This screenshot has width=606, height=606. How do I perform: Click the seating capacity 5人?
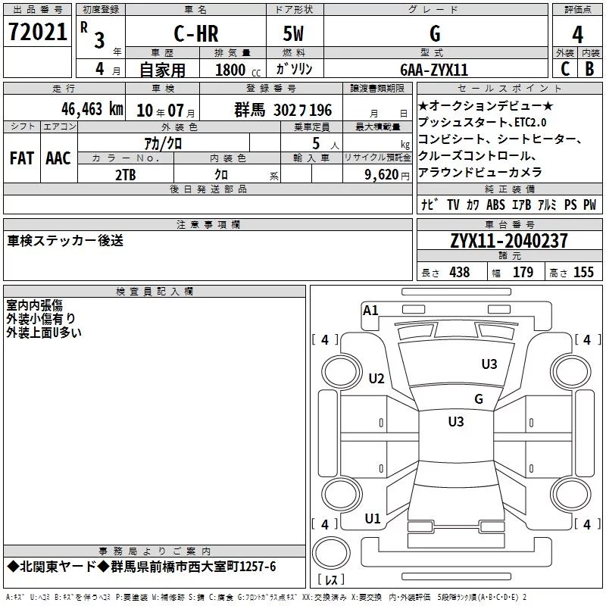click(326, 144)
